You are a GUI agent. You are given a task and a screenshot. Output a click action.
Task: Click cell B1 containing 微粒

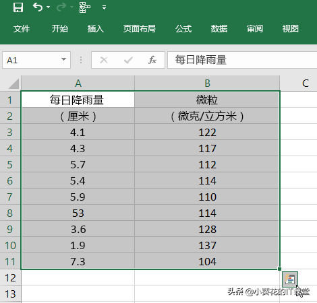[207, 100]
